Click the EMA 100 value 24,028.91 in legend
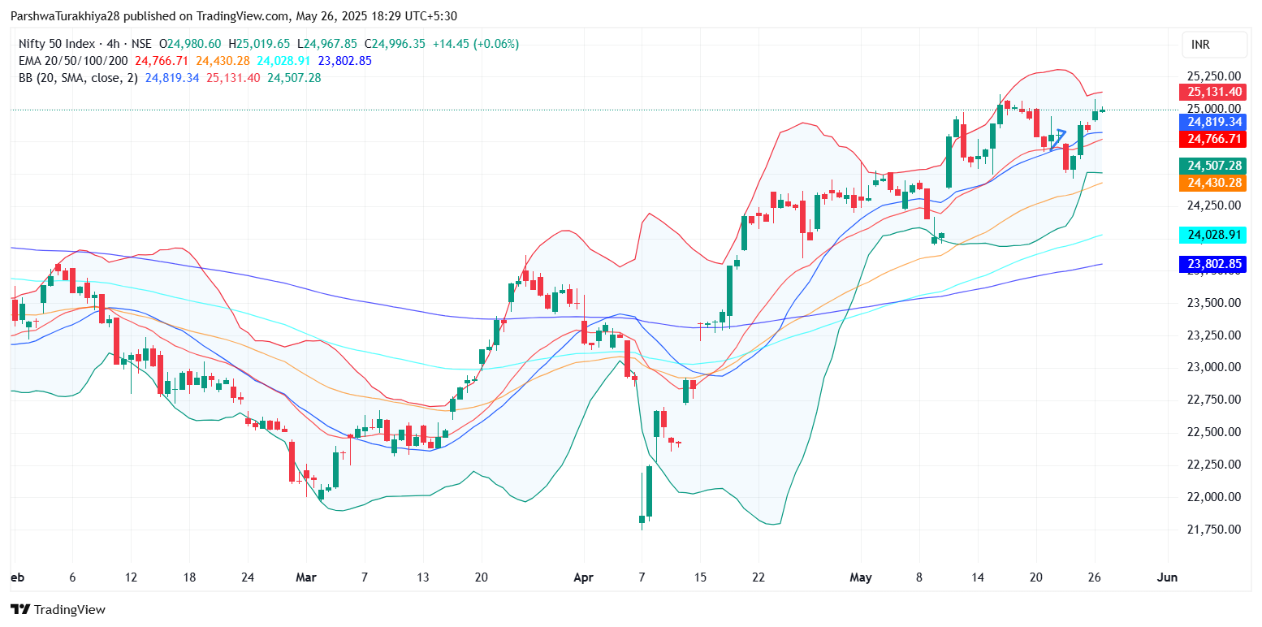Image resolution: width=1262 pixels, height=627 pixels. tap(283, 61)
